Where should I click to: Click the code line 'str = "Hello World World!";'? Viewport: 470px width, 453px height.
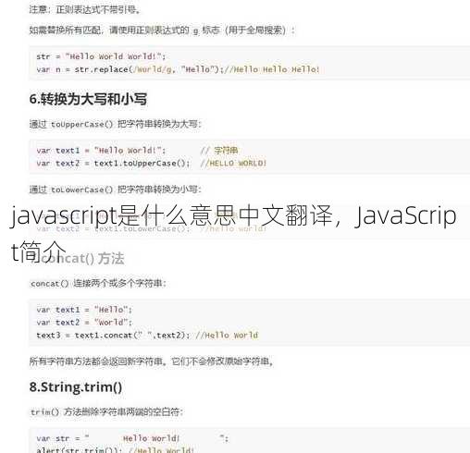tap(101, 56)
